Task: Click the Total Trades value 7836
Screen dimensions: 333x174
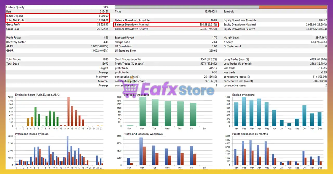Action: pyautogui.click(x=105, y=59)
